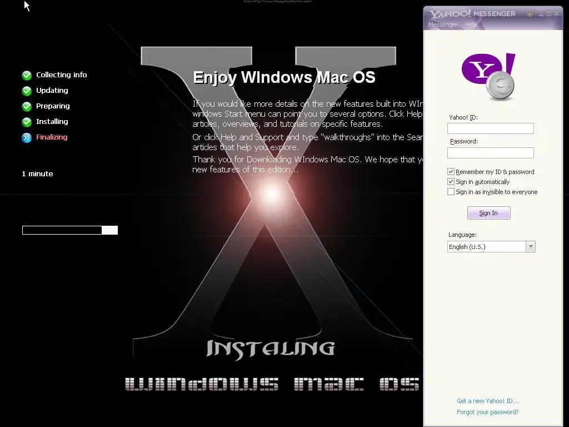Uncheck Sign in automatically
Screen dimensions: 569x427
pyautogui.click(x=451, y=182)
